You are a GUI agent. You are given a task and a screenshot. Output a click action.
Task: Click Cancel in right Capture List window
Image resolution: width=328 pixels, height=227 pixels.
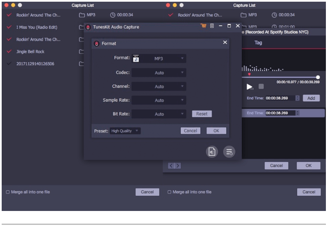point(309,192)
